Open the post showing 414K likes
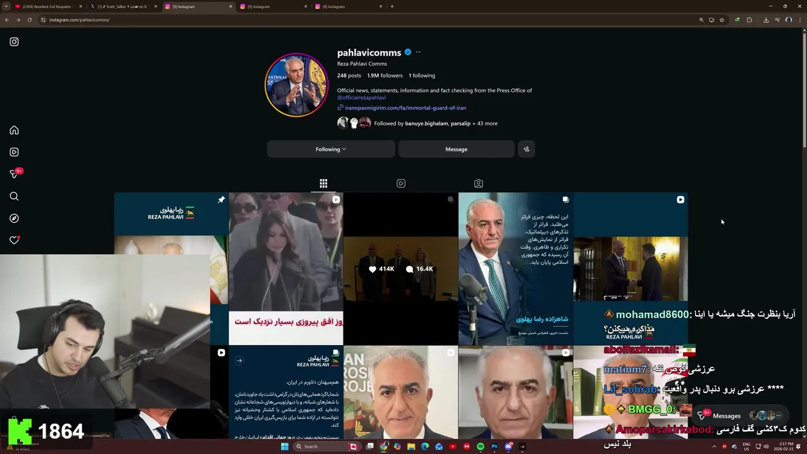The image size is (807, 454). coord(401,269)
